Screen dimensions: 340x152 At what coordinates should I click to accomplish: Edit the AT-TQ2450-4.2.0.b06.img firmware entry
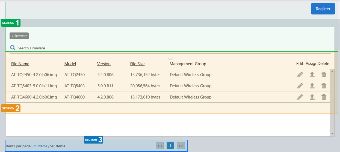click(x=300, y=74)
